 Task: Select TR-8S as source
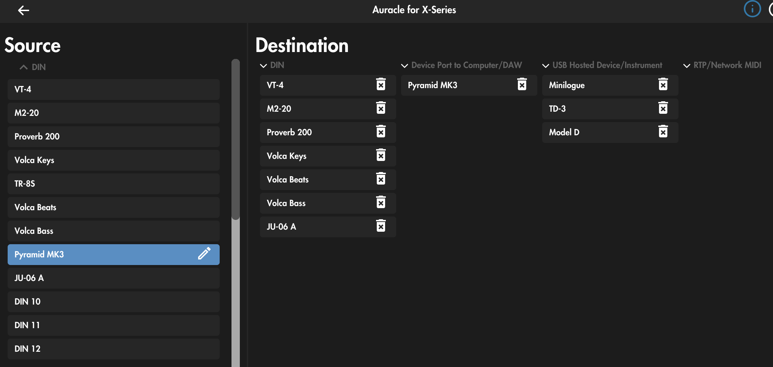click(x=114, y=184)
